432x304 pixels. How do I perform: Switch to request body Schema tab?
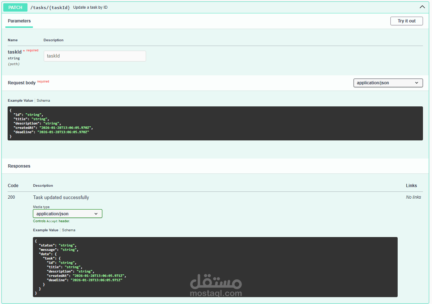pos(43,100)
